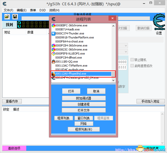Screen dimensions: 167x153
Task: Click the 数值 column header
Action: coord(36,32)
